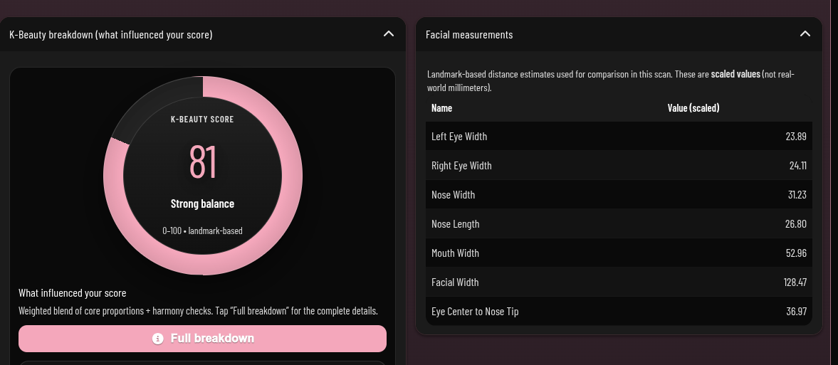
Task: Collapse the K-Beauty breakdown panel chevron
Action: coord(388,34)
